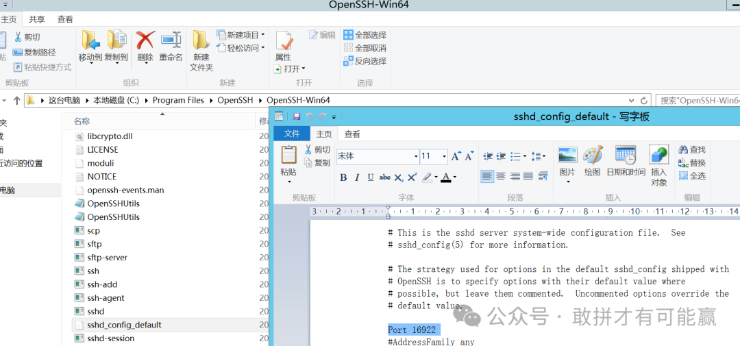Open the text highlight color dropdown arrow
The height and width of the screenshot is (346, 740).
436,177
